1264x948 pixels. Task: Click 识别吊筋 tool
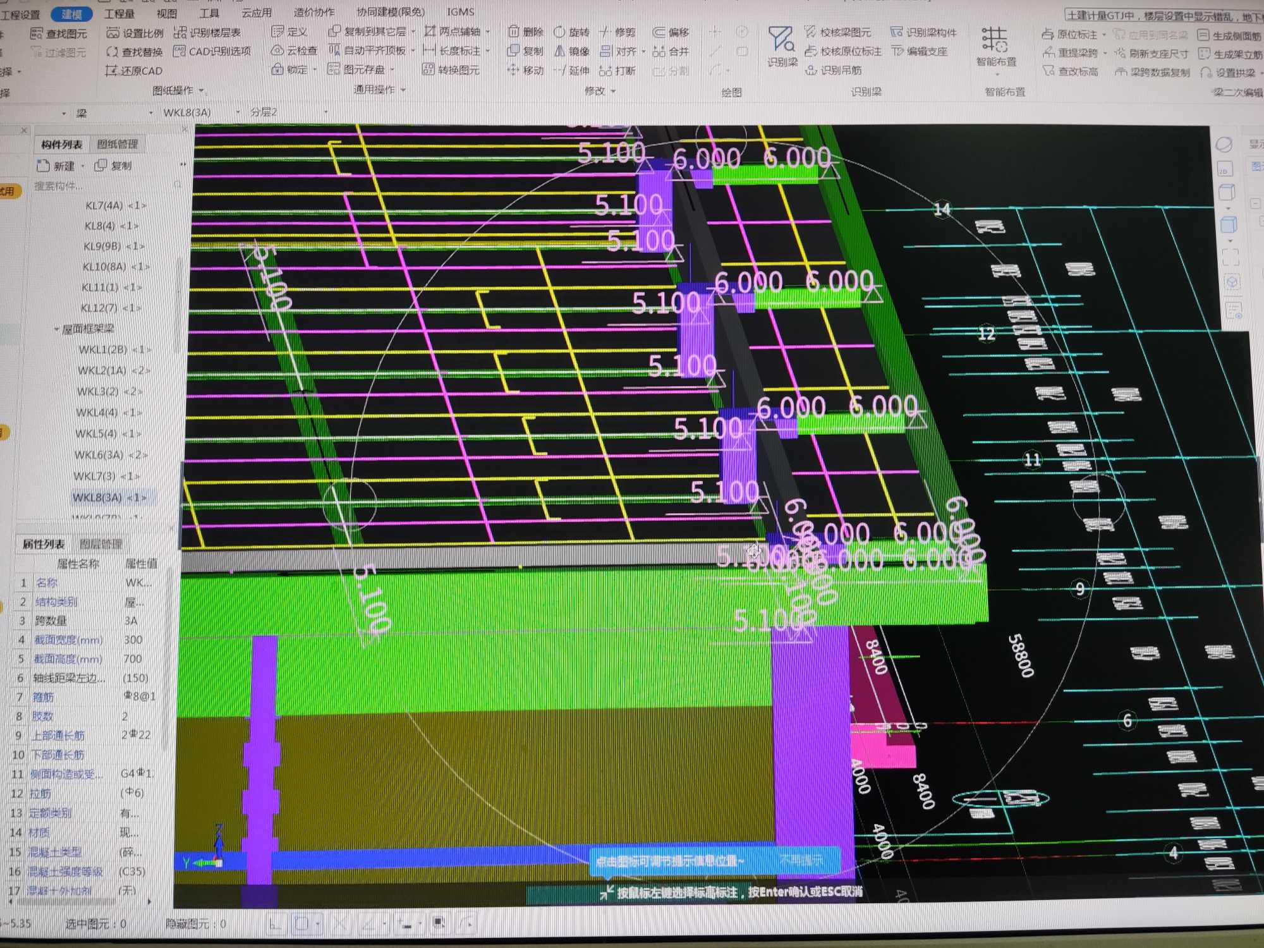coord(834,70)
